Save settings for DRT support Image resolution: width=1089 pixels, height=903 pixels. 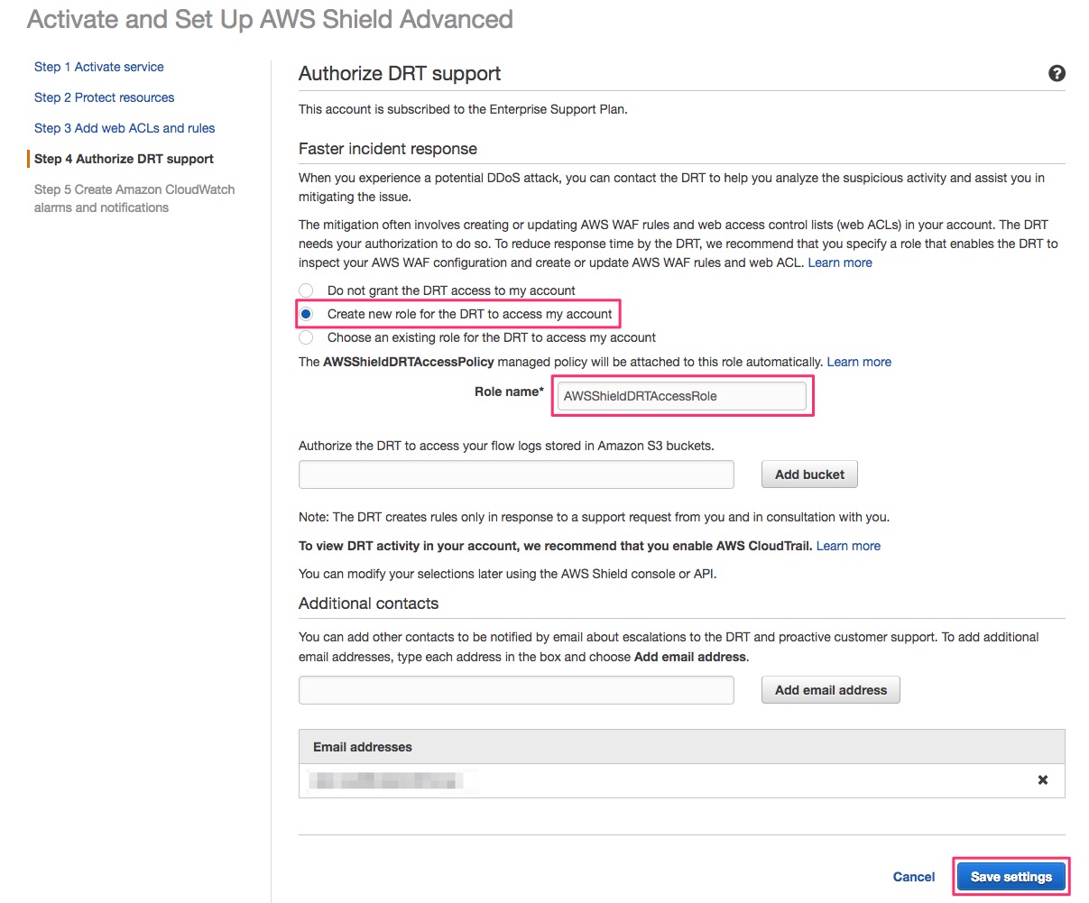pos(1010,875)
